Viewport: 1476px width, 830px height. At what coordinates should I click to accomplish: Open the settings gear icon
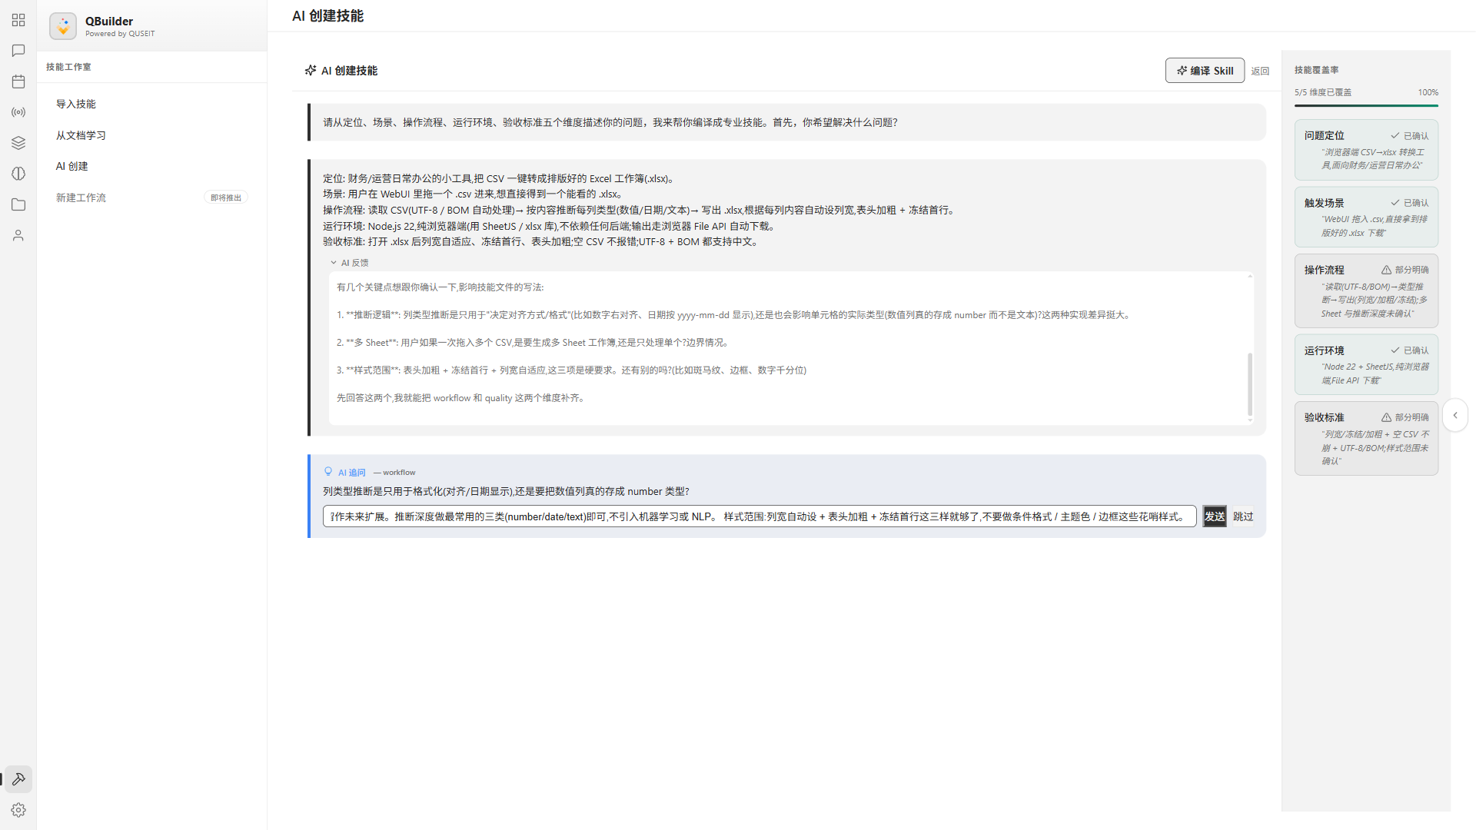(18, 810)
